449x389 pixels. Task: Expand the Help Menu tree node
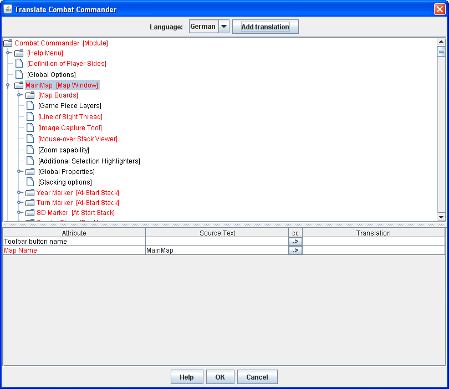(x=9, y=53)
